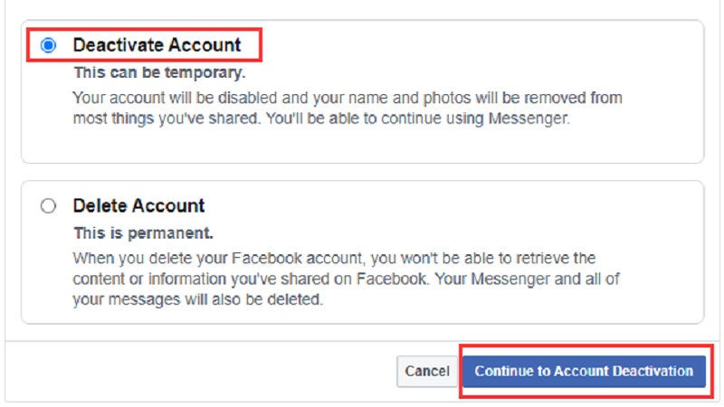Screen dimensions: 724x407
Task: Click blank space inside the Deactivate Account card
Action: tap(452, 145)
